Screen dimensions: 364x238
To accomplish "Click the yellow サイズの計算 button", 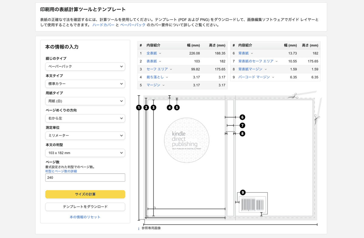I will point(85,194).
